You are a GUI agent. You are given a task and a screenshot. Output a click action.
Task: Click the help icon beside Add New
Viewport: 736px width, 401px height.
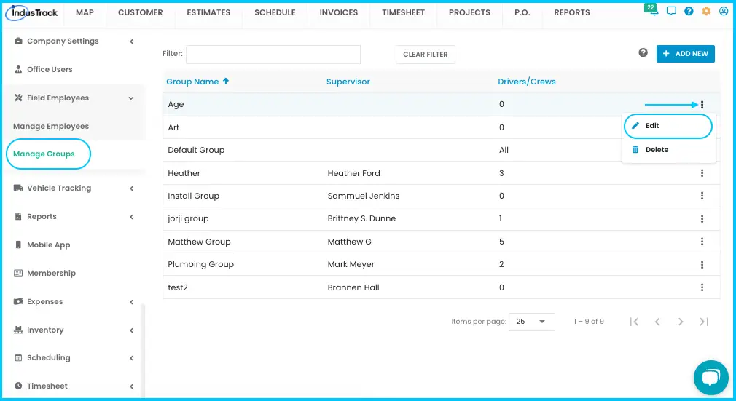pyautogui.click(x=643, y=53)
